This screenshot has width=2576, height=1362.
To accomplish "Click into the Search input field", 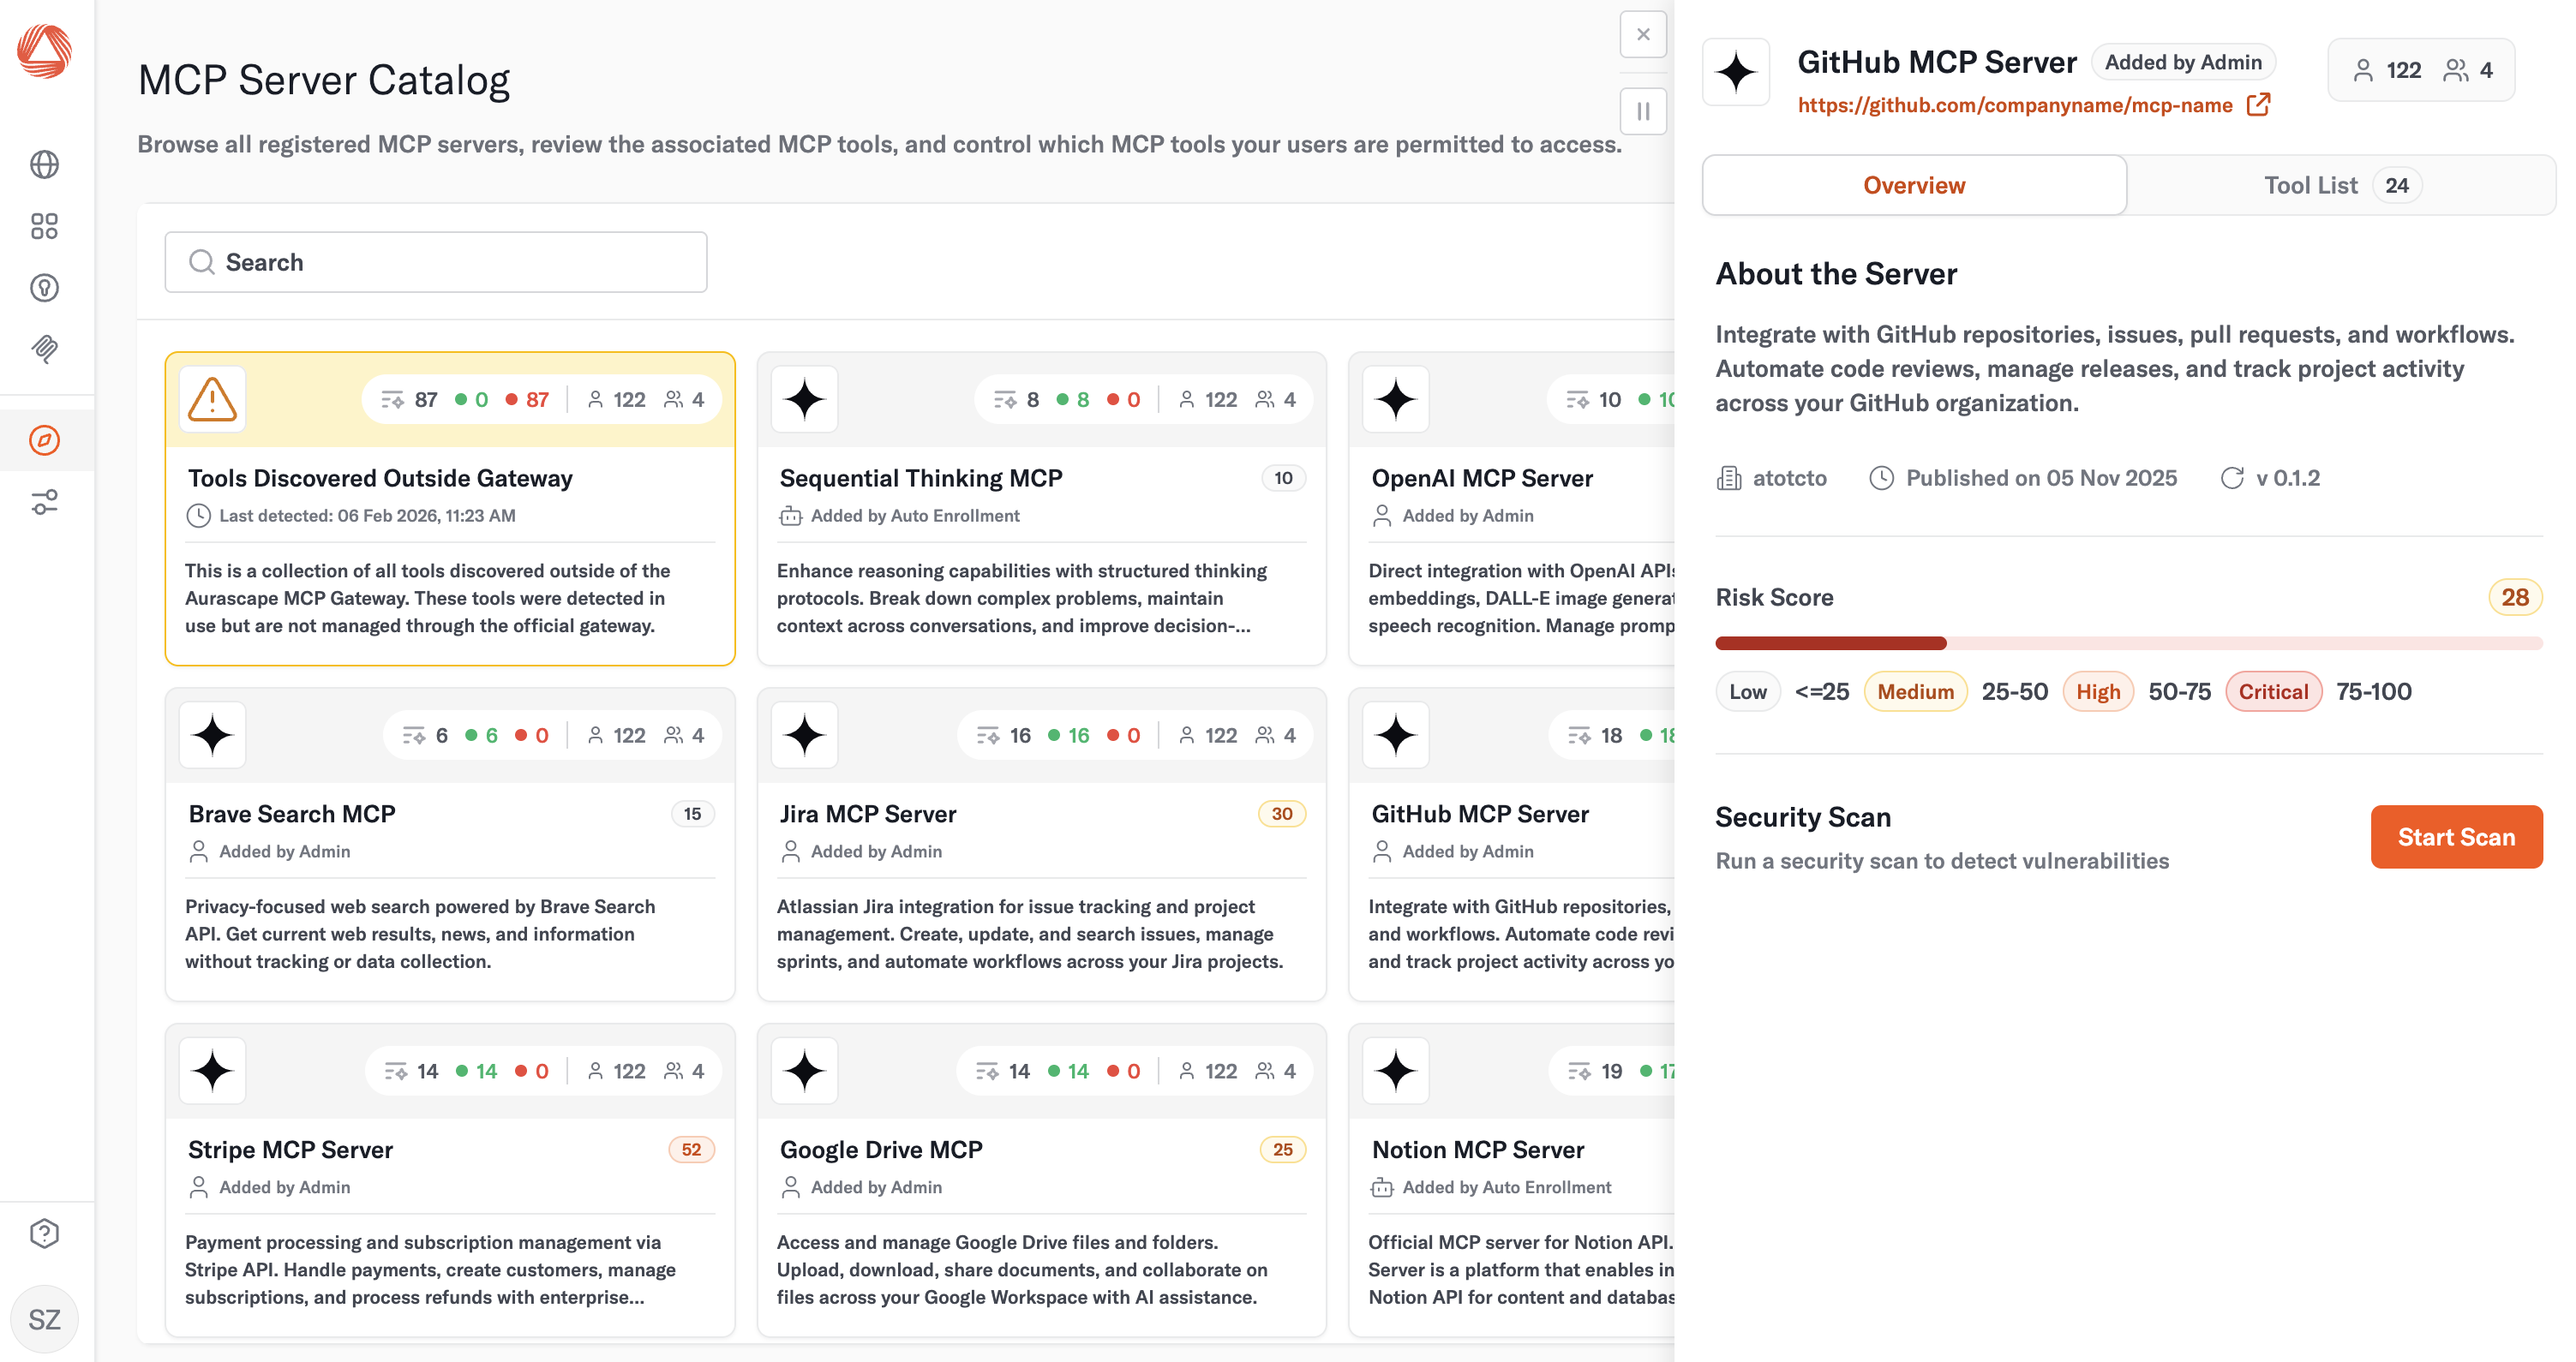I will 436,262.
